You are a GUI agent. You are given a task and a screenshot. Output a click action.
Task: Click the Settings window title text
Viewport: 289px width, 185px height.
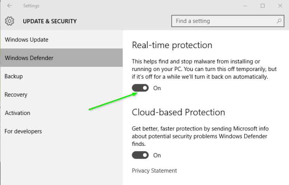(x=31, y=6)
